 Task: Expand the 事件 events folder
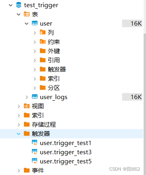coord(19,171)
